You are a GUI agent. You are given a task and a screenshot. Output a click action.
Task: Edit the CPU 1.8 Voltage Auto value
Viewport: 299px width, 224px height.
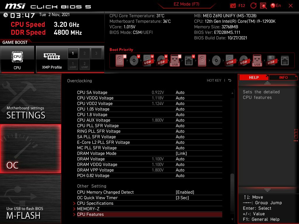[x=180, y=114]
